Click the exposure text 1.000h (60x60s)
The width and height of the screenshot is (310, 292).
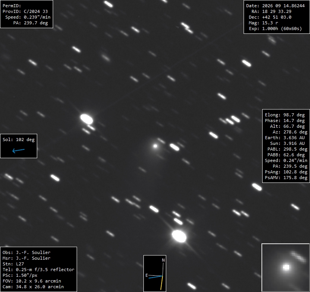point(282,29)
